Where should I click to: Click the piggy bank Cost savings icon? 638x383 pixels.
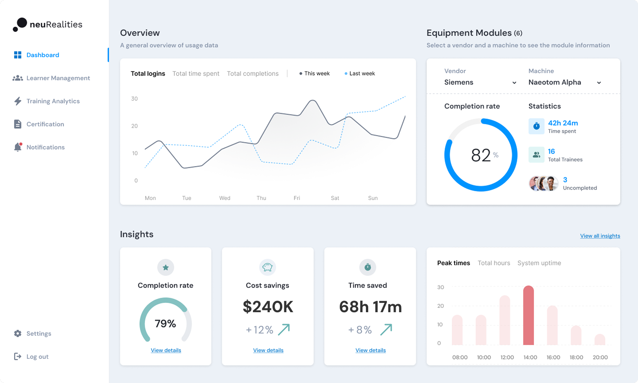click(x=267, y=267)
